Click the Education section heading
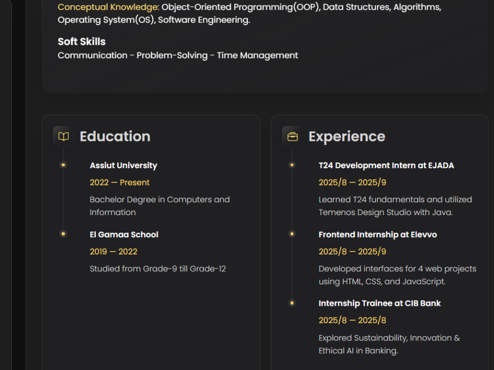Viewport: 494px width, 370px height. 115,137
